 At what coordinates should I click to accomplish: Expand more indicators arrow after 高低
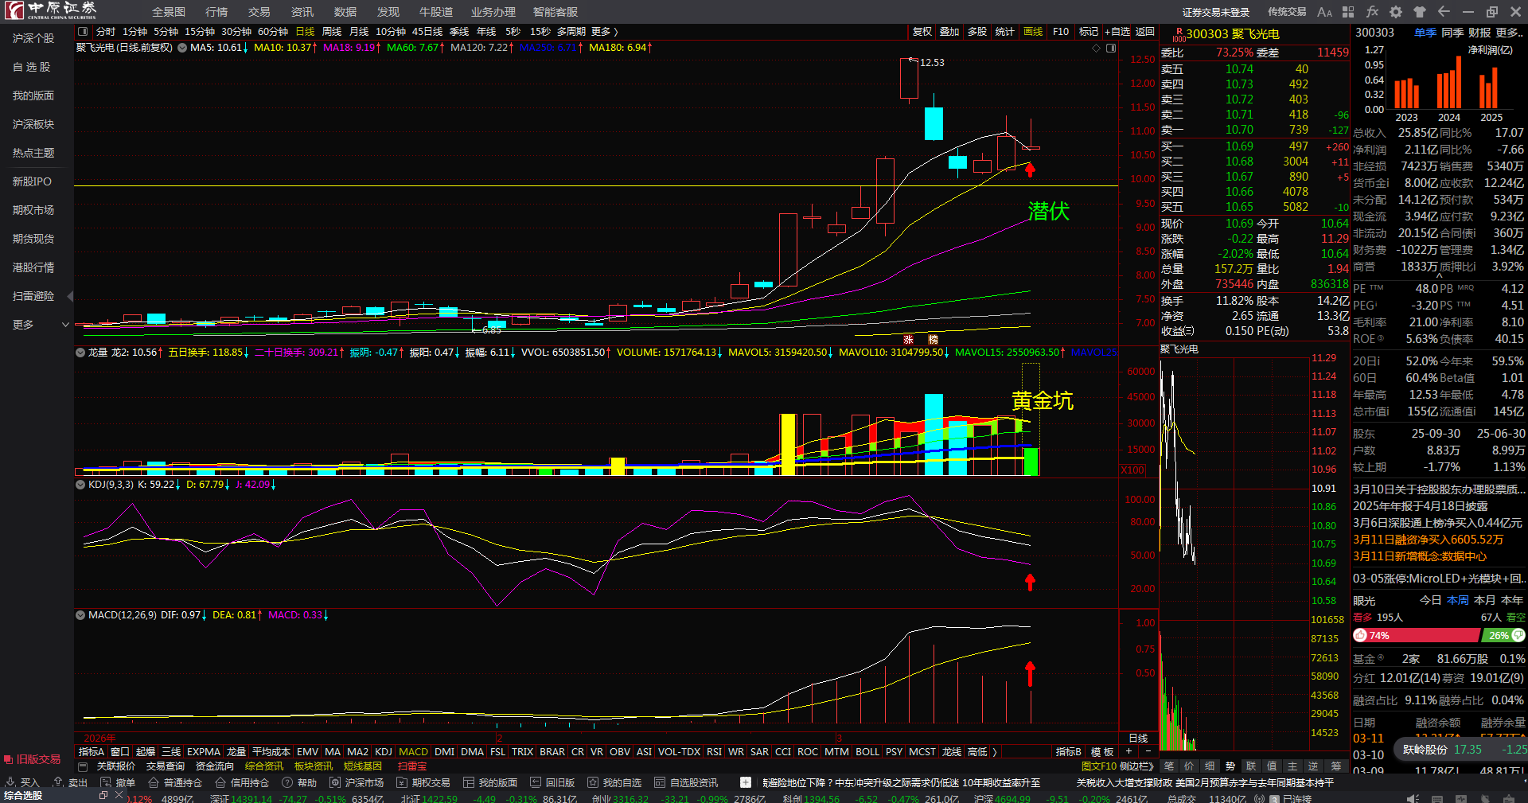click(x=995, y=752)
